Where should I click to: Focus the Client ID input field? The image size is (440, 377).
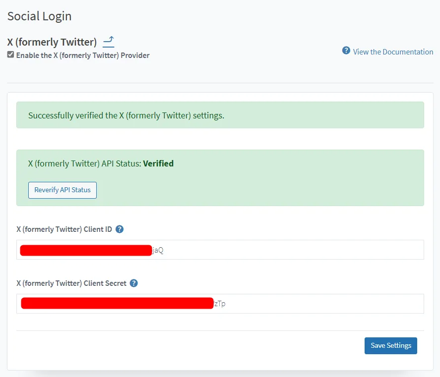pos(220,250)
